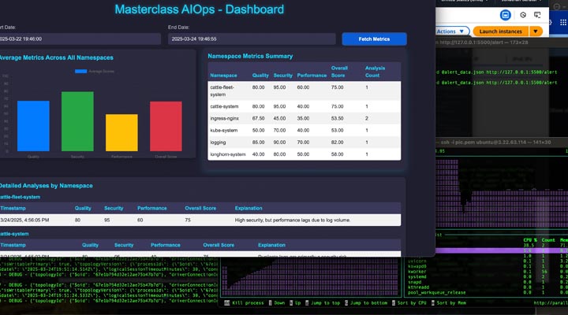
Task: Open the clock history icon in AWS toolbar
Action: pyautogui.click(x=523, y=15)
